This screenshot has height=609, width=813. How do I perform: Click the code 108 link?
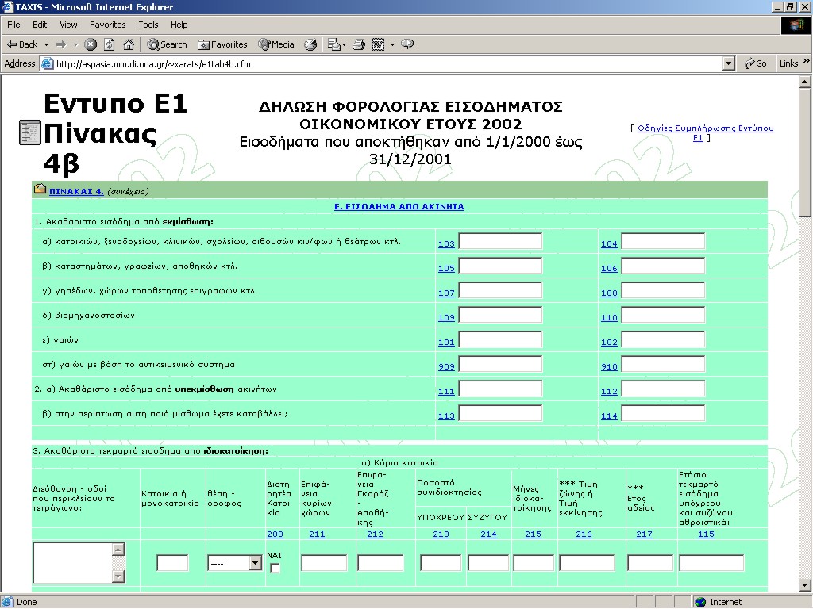(x=609, y=293)
